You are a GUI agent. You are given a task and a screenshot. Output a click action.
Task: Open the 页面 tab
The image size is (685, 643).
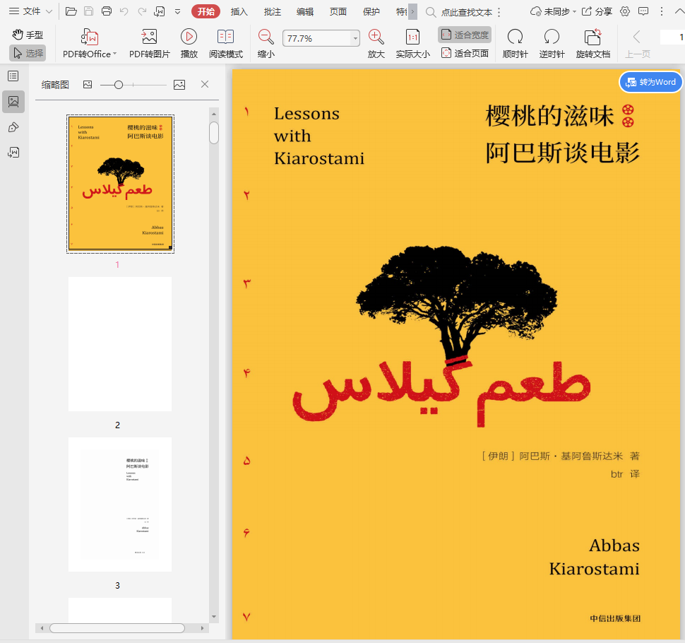tap(338, 12)
